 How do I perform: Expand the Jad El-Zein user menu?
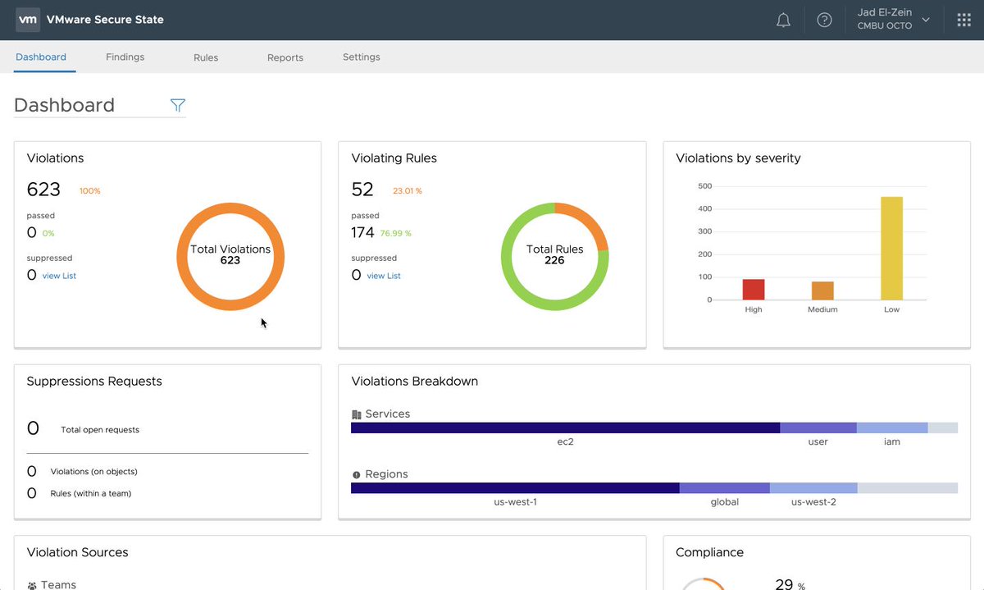(x=894, y=19)
